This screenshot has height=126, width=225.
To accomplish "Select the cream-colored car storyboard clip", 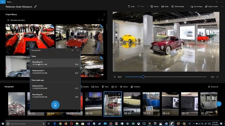I will 132,104.
